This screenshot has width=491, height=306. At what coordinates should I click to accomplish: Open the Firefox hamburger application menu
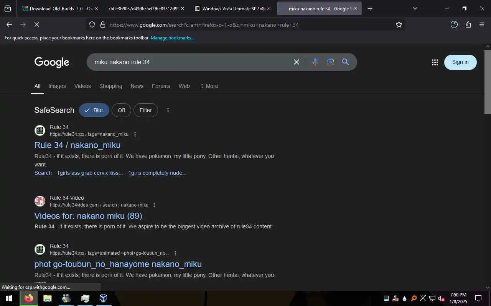(x=482, y=24)
